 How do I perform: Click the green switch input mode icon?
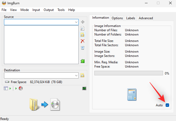coord(83,61)
